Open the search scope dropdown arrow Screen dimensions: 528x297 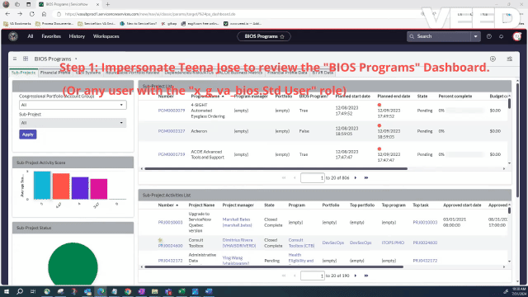pos(475,36)
